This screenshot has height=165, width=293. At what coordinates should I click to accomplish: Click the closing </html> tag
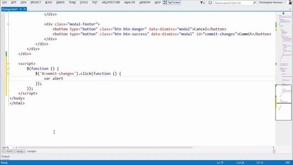pos(17,103)
